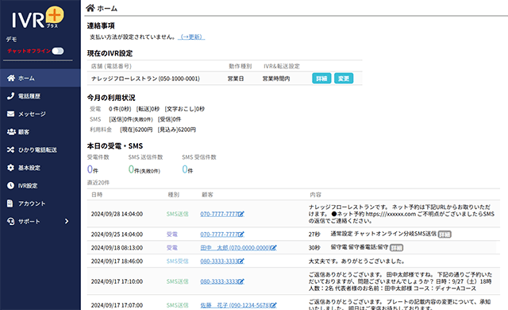Screen dimensions: 508x310
Task: Click edit icon beside 田中 太郎 customer link
Action: (x=273, y=248)
